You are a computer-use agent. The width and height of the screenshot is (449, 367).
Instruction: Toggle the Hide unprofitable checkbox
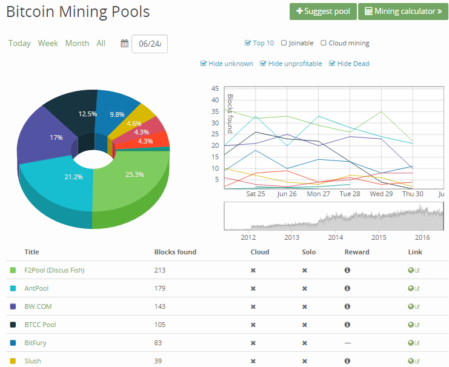[263, 64]
